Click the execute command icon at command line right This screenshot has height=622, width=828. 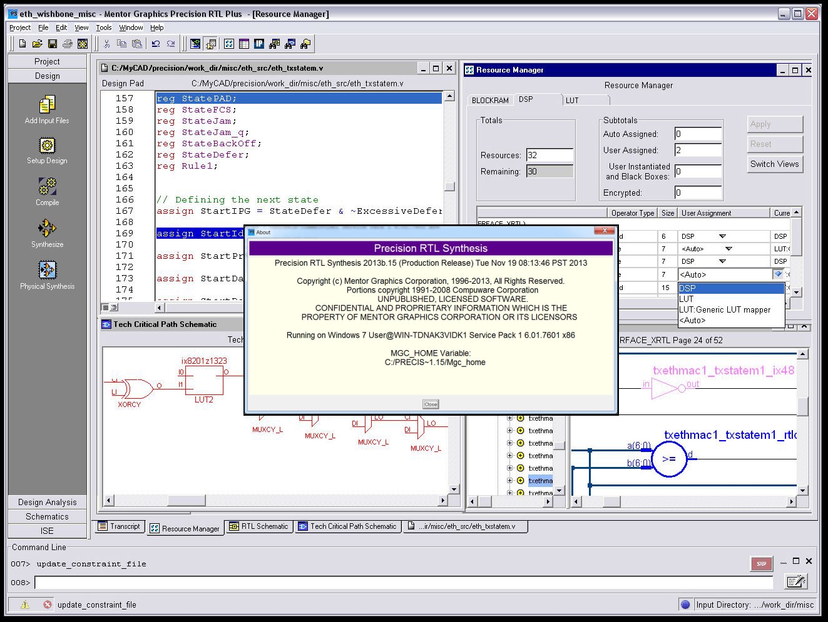point(796,582)
